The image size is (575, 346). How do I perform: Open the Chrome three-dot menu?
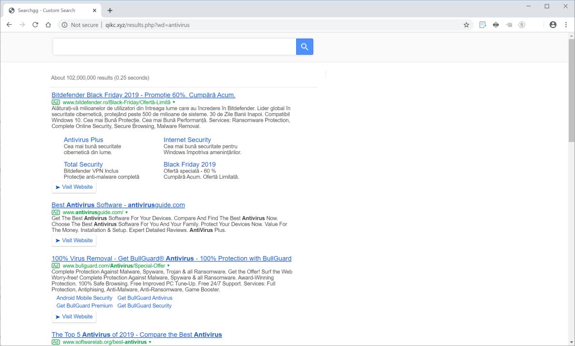[x=566, y=25]
